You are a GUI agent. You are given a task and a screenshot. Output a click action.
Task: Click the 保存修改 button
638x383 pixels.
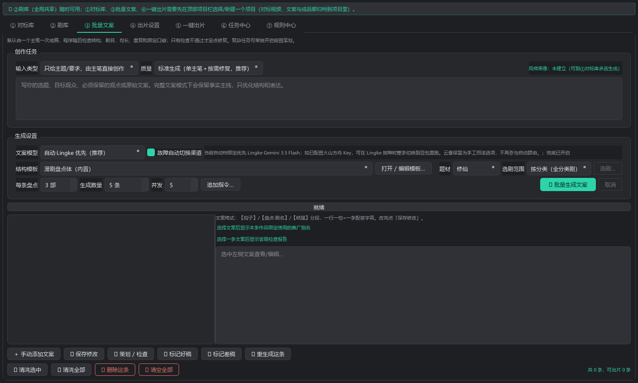coord(84,354)
